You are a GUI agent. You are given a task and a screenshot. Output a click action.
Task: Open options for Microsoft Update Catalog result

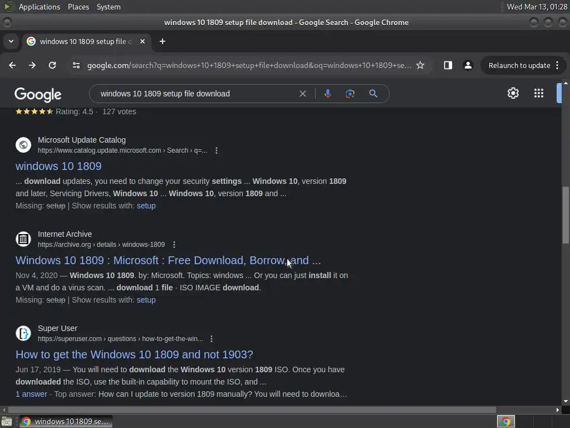(x=217, y=150)
